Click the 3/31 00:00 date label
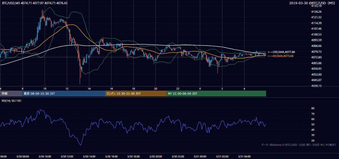This screenshot has width=339, height=159. point(200,157)
